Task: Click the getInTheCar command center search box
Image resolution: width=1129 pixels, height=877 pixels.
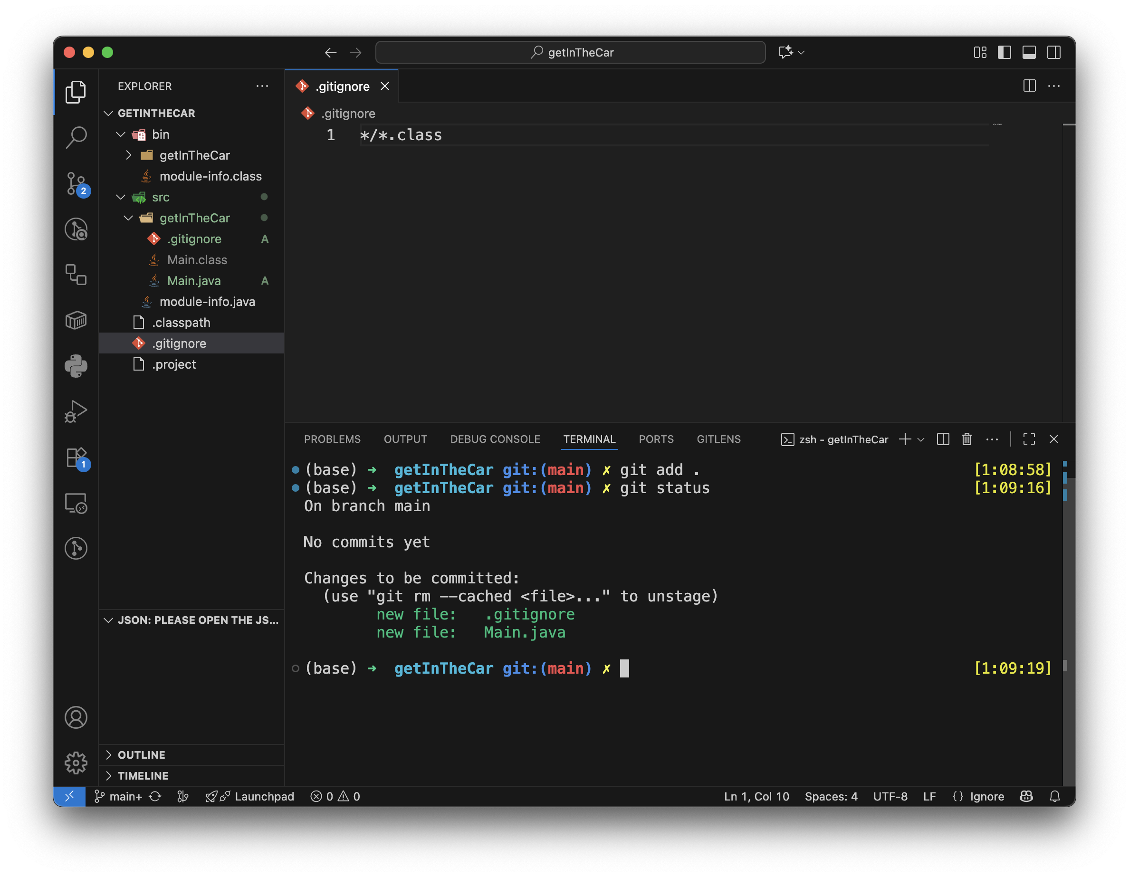Action: (x=570, y=52)
